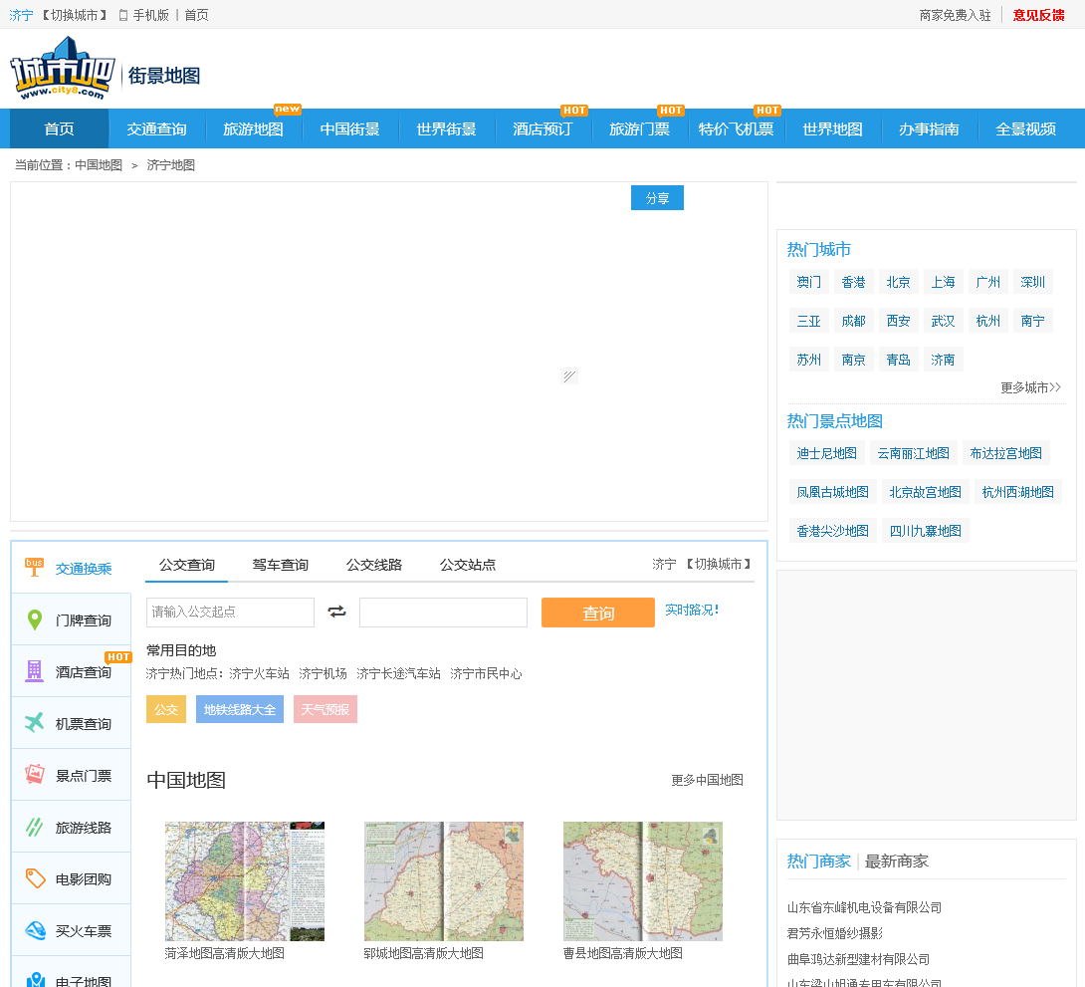Click the yellow 公交 button
Viewport: 1085px width, 987px height.
pyautogui.click(x=166, y=709)
